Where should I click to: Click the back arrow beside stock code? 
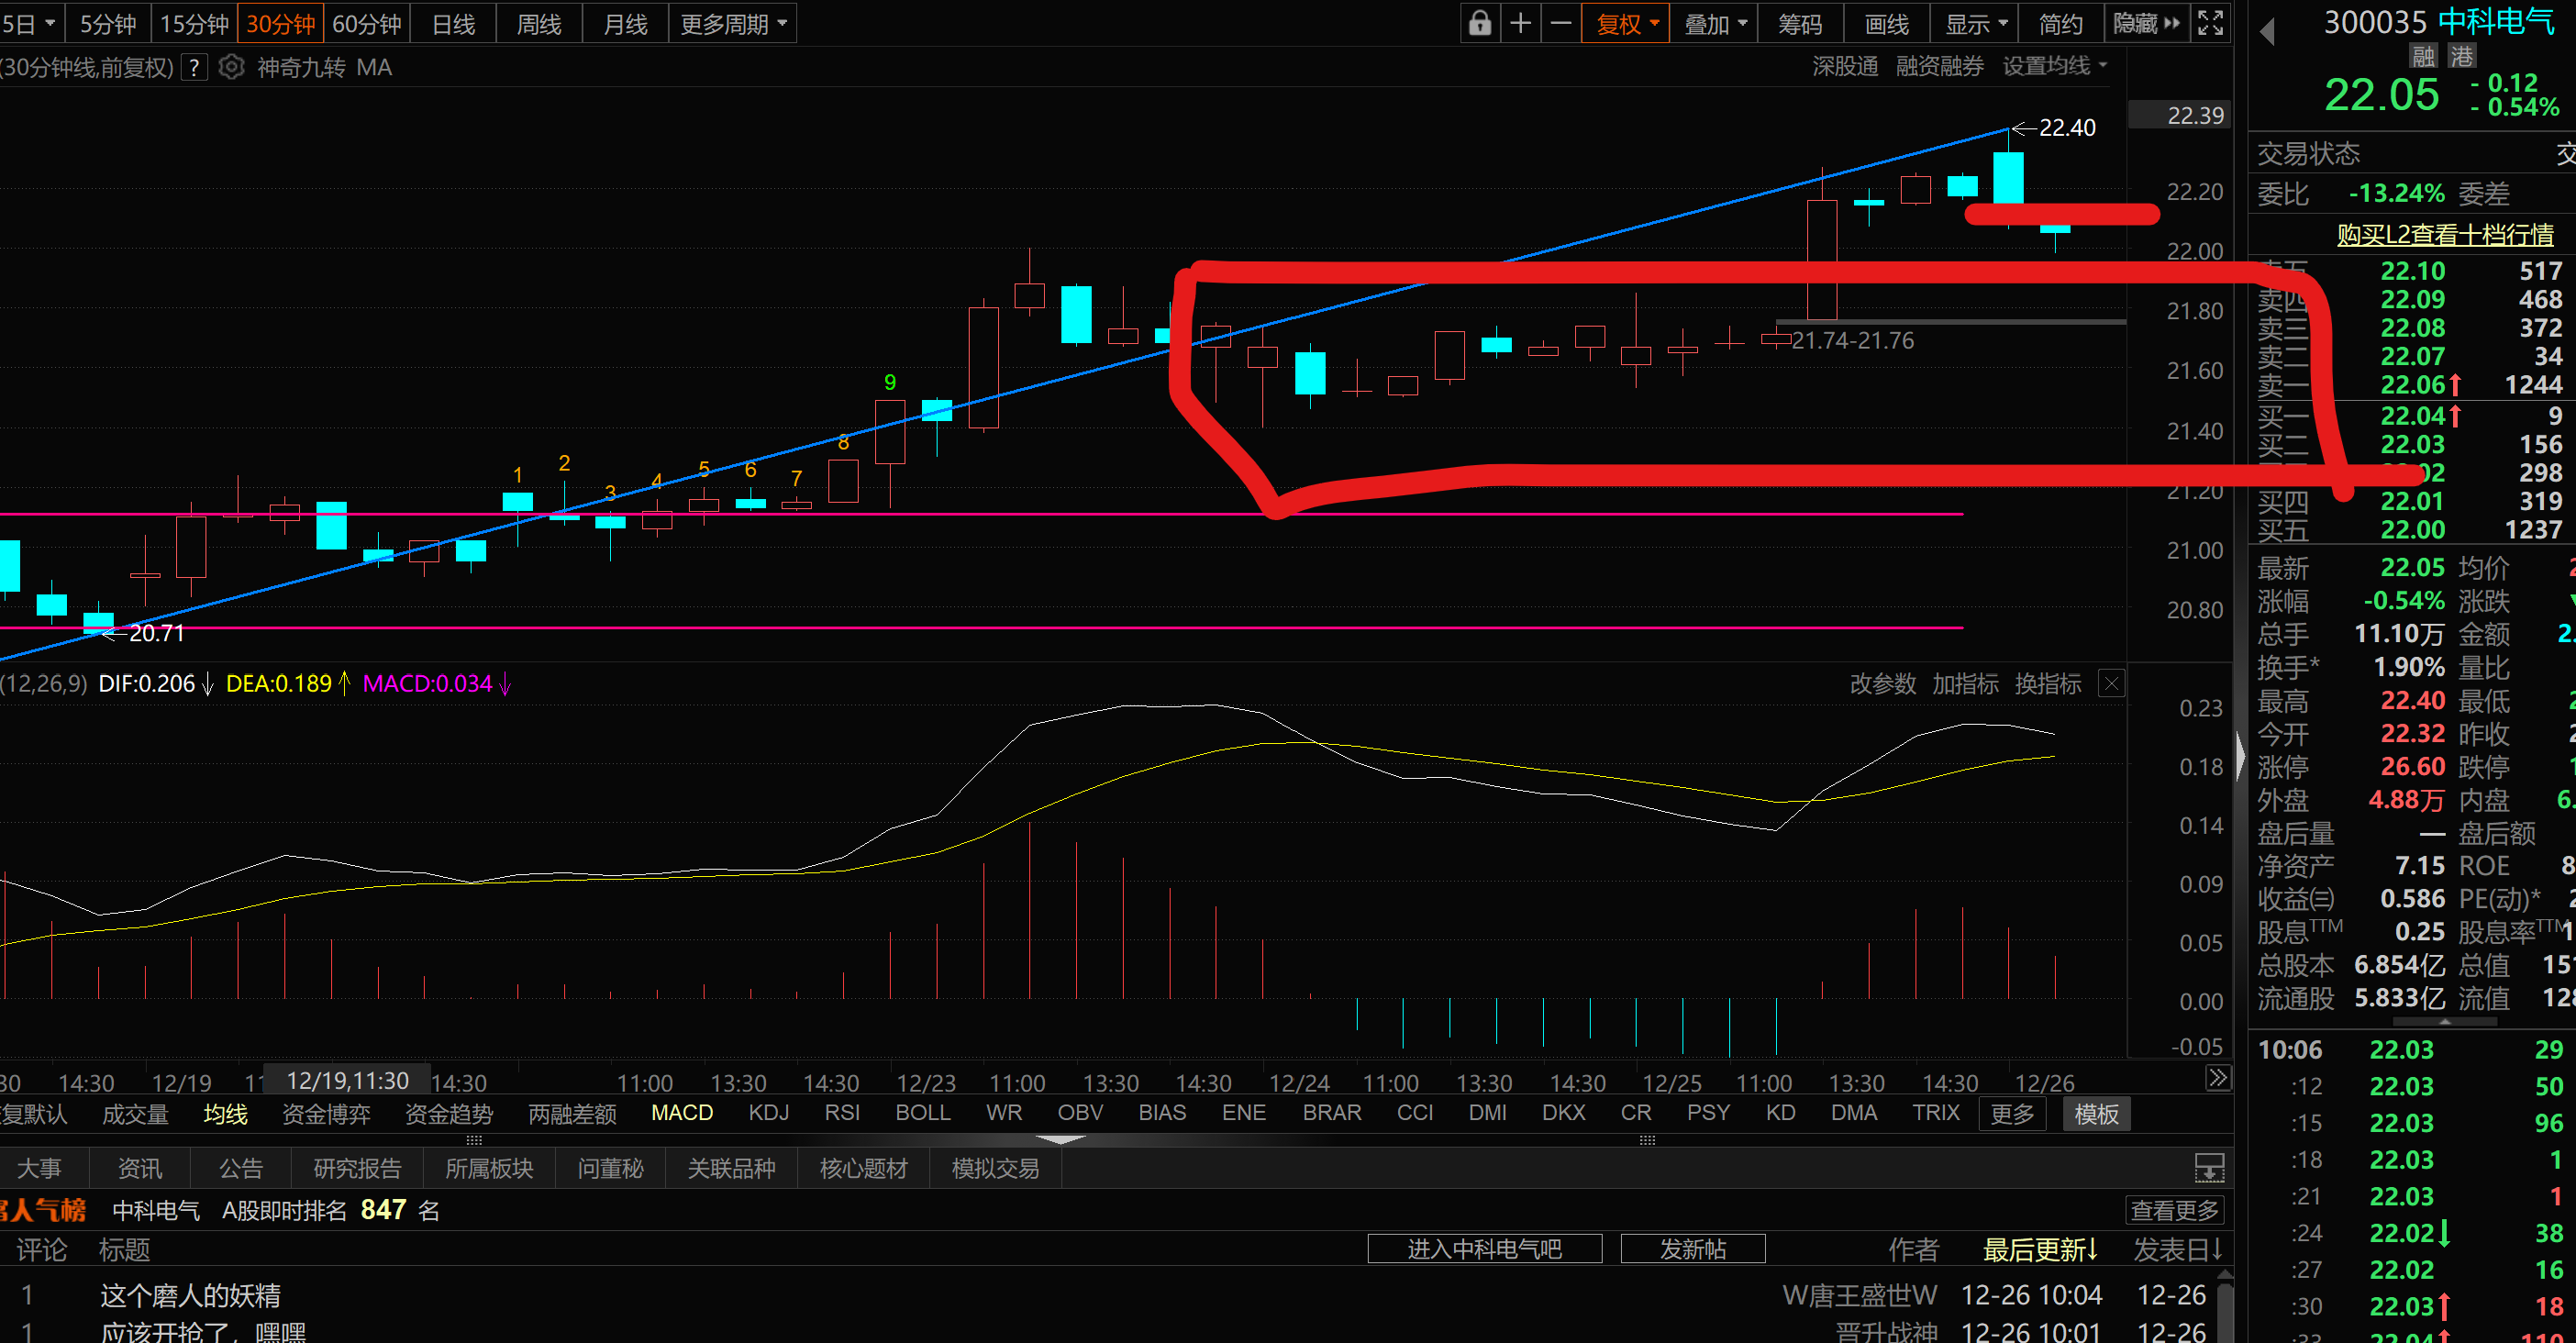tap(2268, 32)
